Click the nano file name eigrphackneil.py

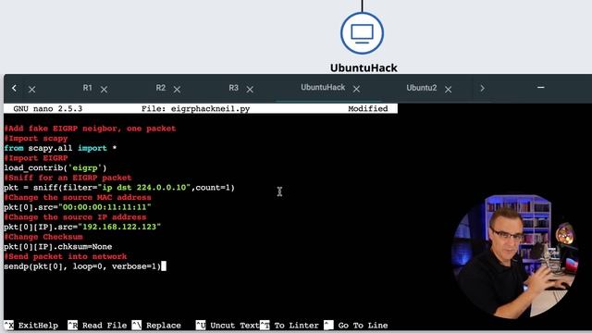pos(210,109)
